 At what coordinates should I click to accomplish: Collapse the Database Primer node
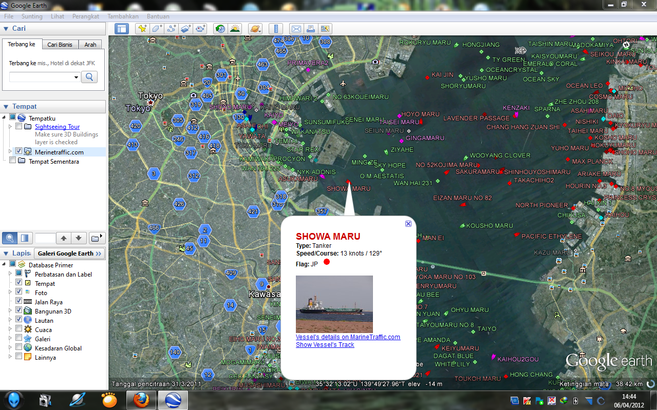(5, 265)
